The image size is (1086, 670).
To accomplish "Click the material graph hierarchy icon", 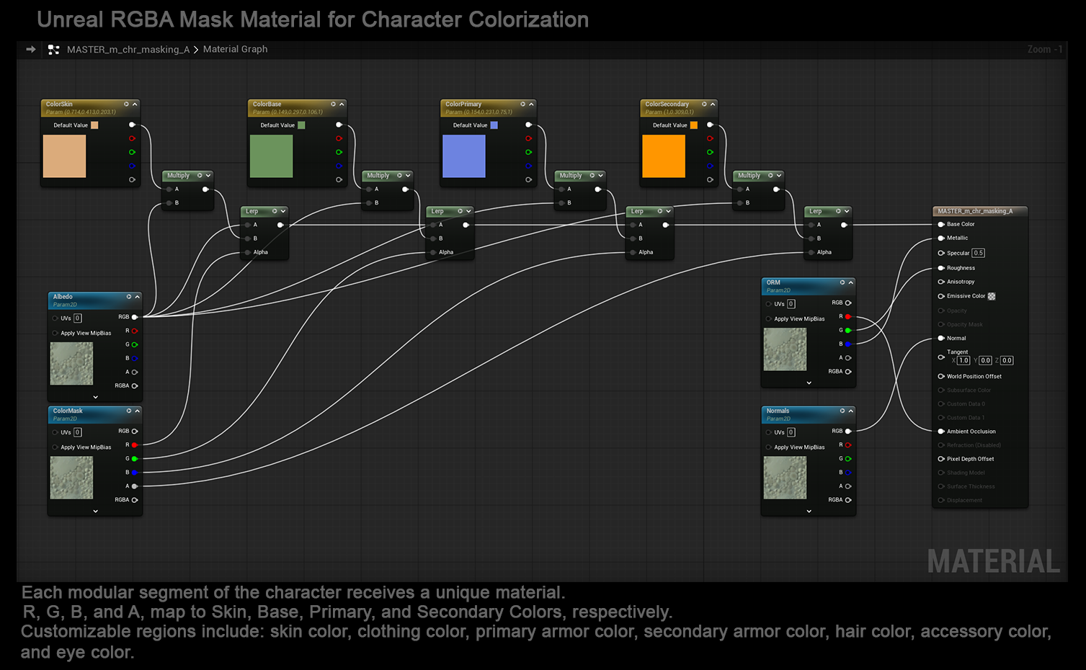I will pyautogui.click(x=53, y=50).
